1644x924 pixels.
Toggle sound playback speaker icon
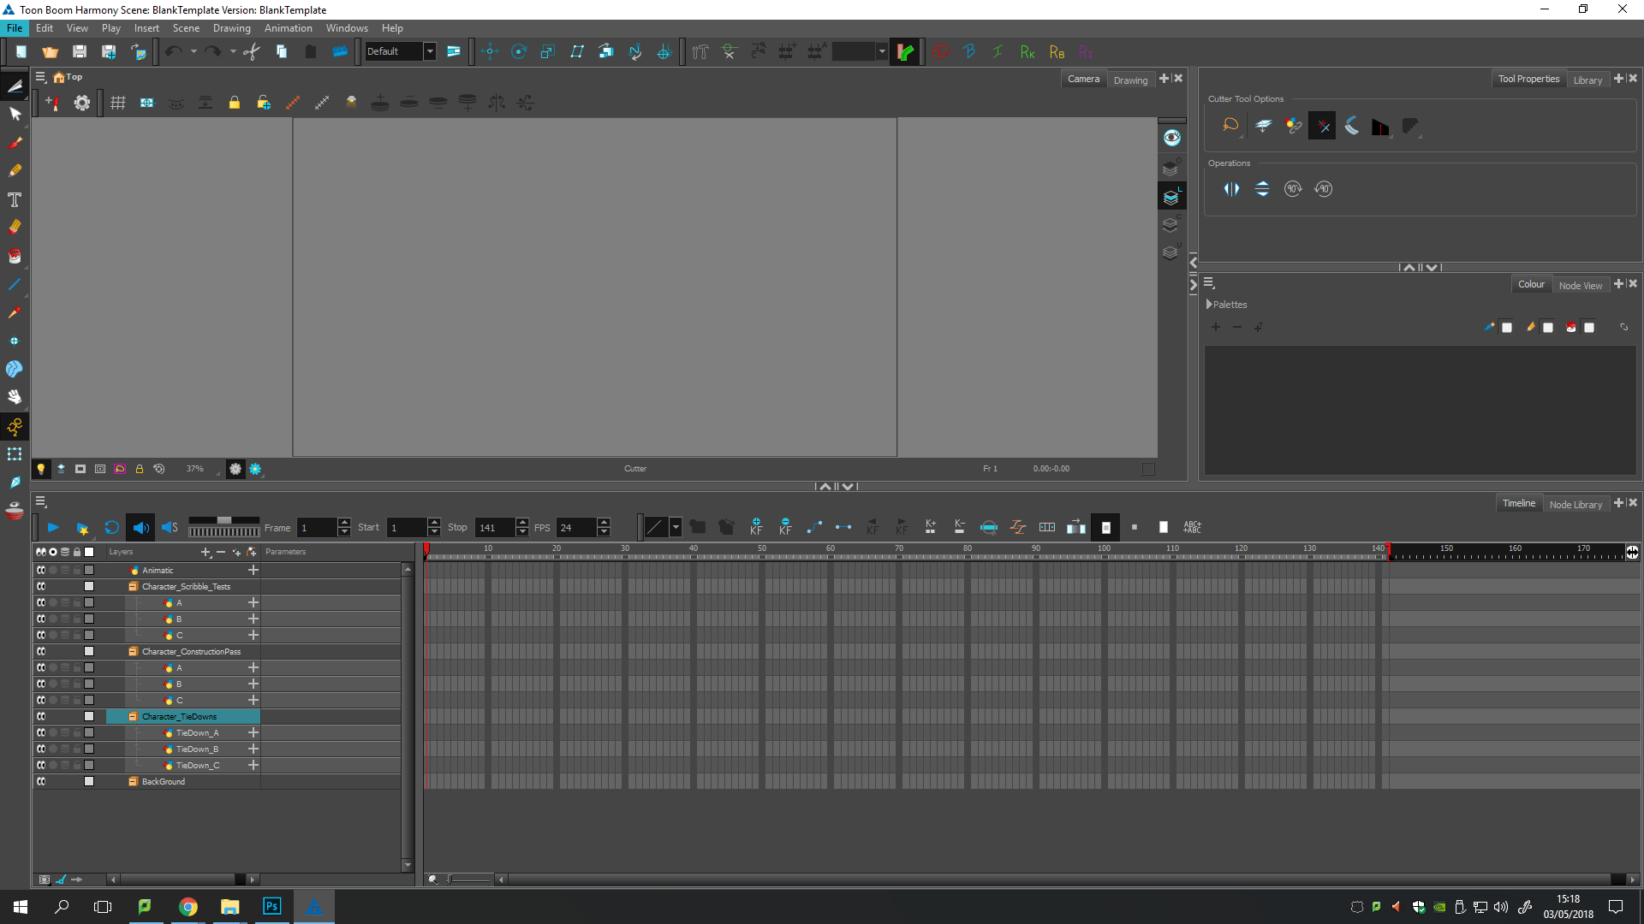(140, 528)
